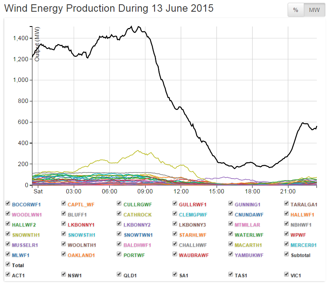This screenshot has width=329, height=285.
Task: Uncheck the Total line checkbox
Action: coord(8,265)
